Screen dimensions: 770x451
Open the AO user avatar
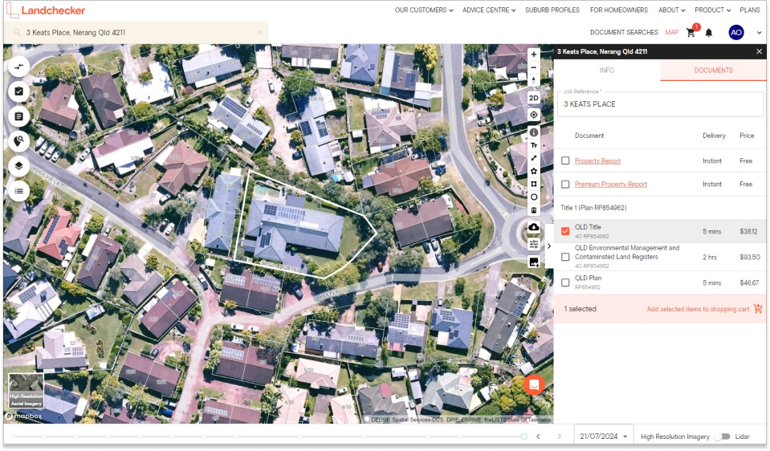[735, 32]
